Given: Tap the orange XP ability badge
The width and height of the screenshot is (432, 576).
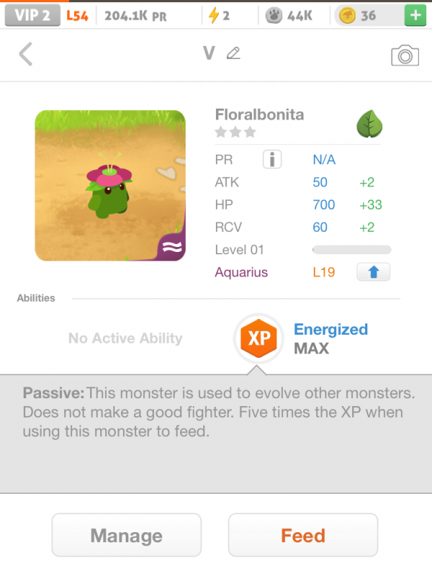Looking at the screenshot, I should point(258,338).
